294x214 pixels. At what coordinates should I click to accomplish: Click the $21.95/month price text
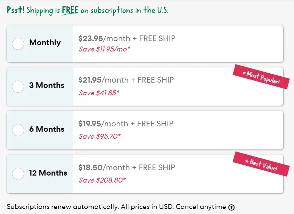[x=103, y=80]
